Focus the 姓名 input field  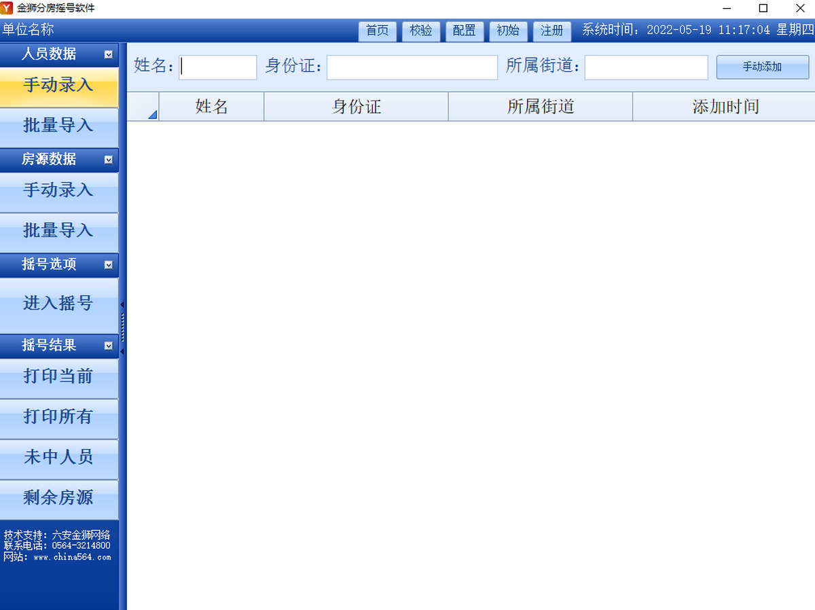[x=218, y=67]
